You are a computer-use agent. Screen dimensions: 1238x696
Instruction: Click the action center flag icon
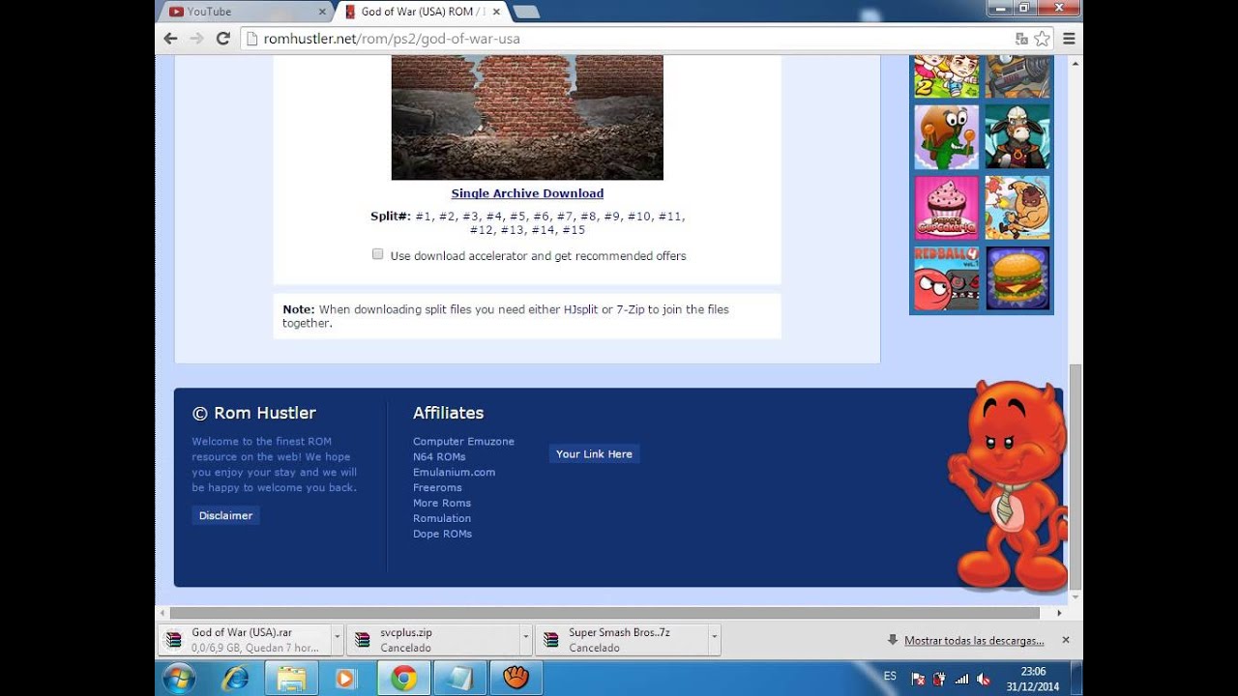918,680
